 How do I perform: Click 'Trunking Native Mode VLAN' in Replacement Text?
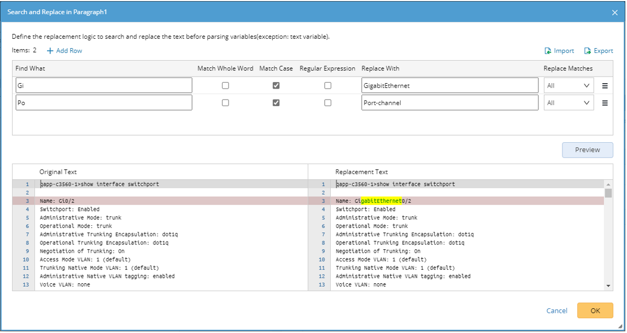395,268
